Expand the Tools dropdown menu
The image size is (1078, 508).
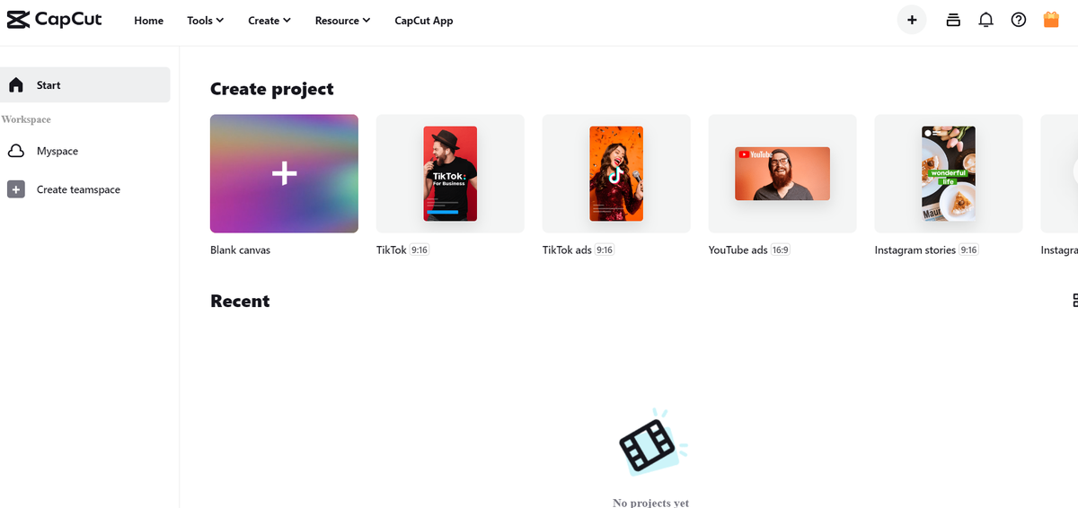coord(205,21)
